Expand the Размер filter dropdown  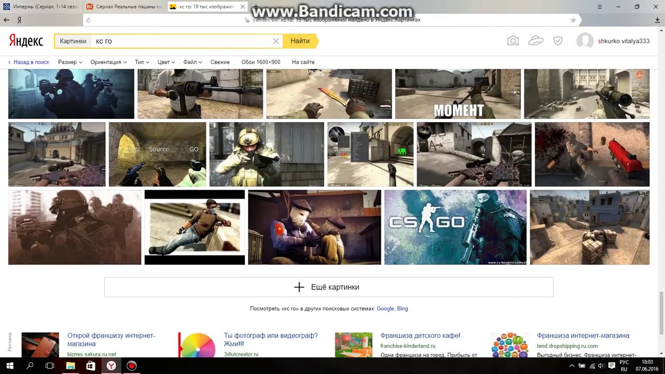[x=70, y=62]
